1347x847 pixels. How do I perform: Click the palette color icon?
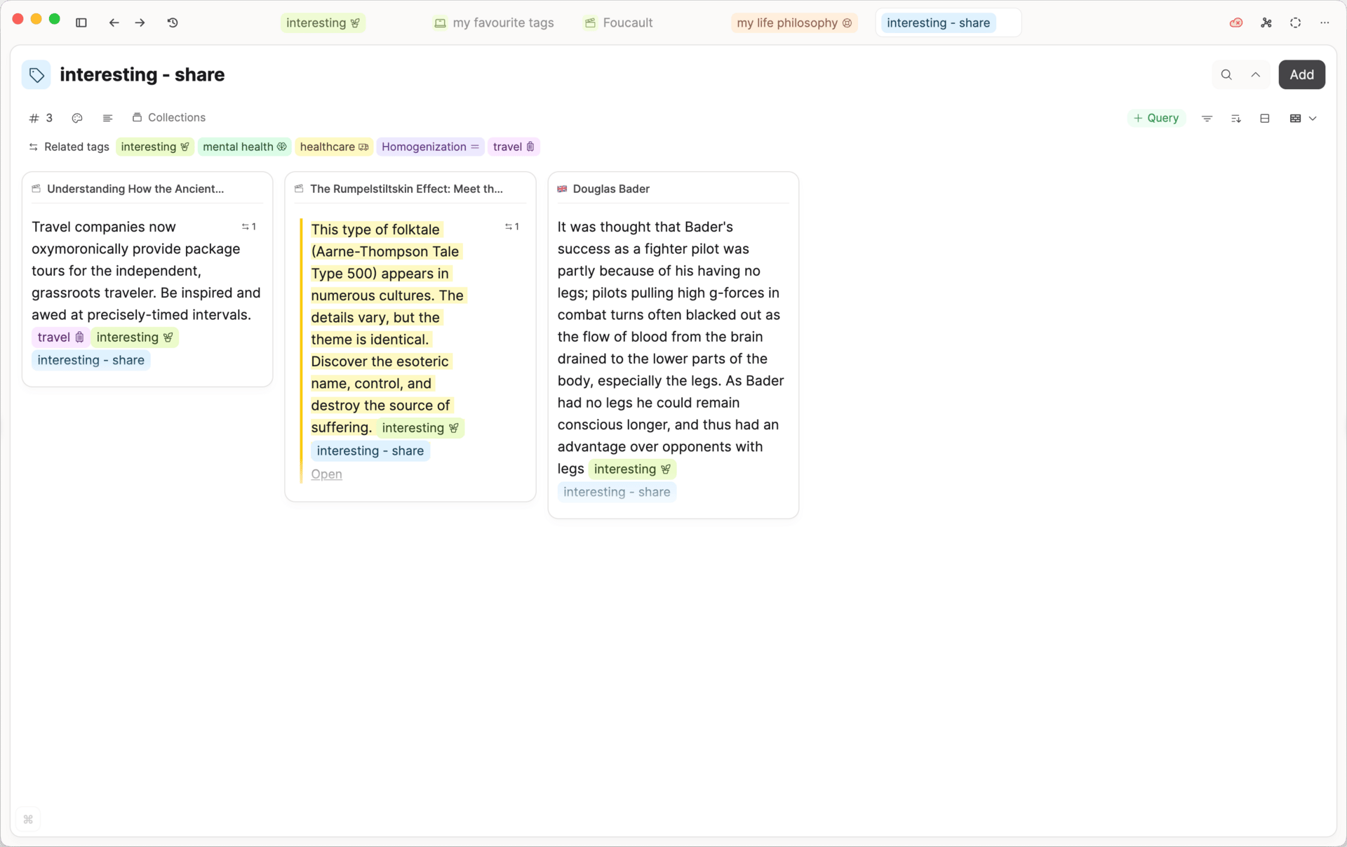click(x=77, y=118)
